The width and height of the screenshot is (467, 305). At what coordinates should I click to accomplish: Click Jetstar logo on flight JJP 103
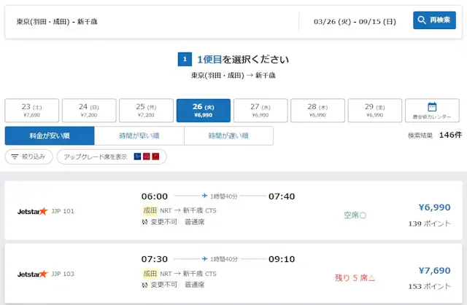[x=32, y=274]
